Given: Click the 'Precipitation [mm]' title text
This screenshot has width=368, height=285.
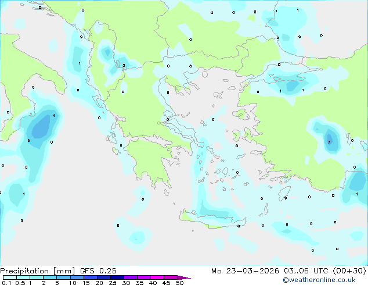Looking at the screenshot, I should point(38,271).
